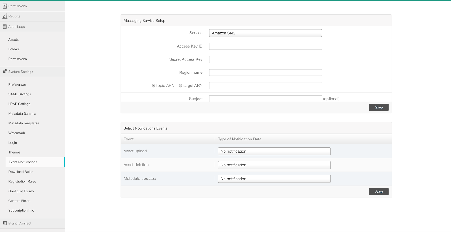The height and width of the screenshot is (232, 451).
Task: Click the Metadata updates row label
Action: click(140, 179)
